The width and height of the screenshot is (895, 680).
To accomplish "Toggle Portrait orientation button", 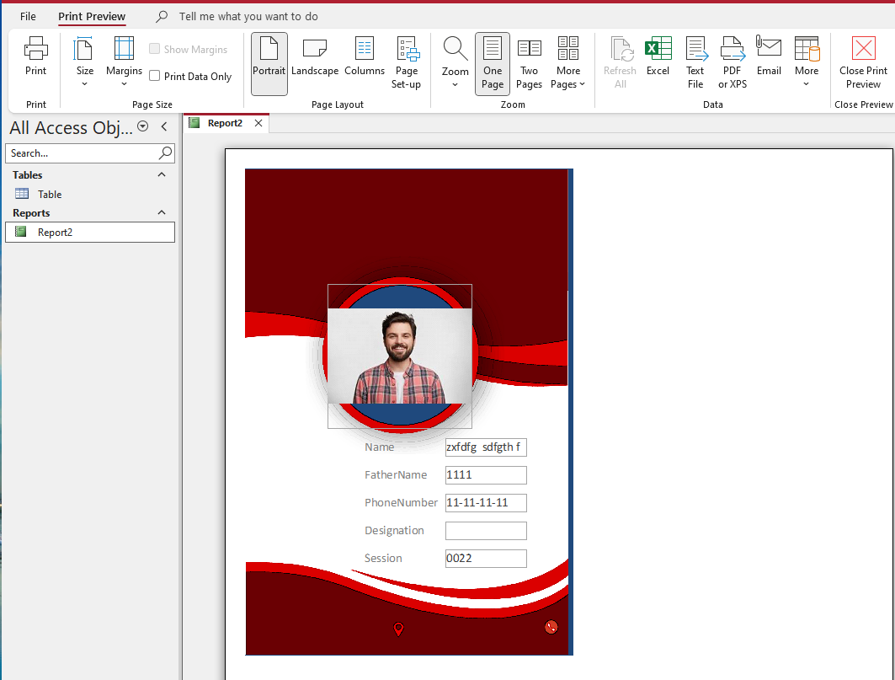I will (269, 63).
